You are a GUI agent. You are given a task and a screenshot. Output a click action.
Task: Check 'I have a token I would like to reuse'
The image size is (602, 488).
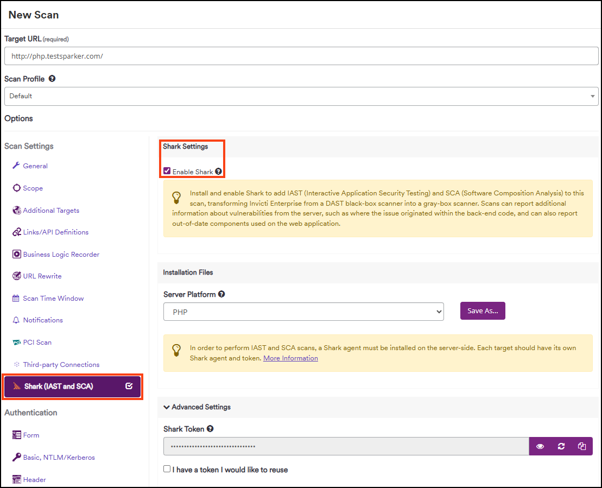[x=167, y=469]
